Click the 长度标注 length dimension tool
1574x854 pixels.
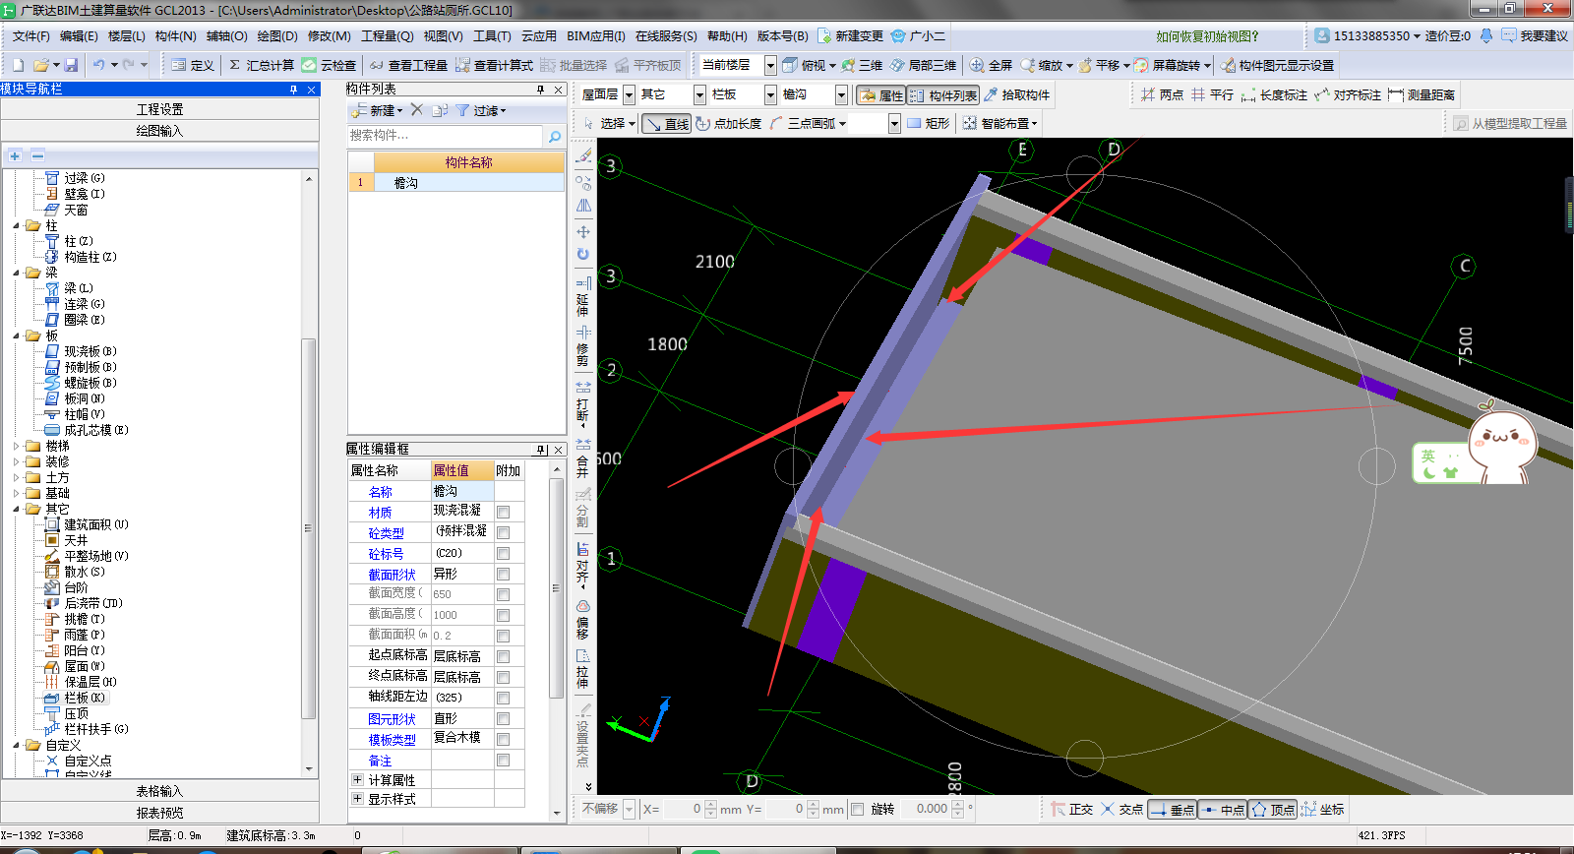point(1274,94)
